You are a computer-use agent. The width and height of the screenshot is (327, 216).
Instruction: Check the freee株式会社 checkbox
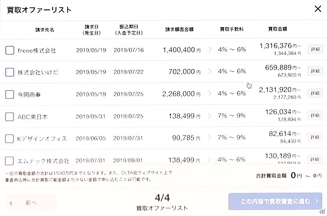pos(10,50)
